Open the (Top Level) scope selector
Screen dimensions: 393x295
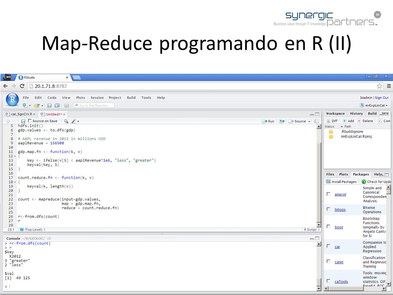pos(33,229)
